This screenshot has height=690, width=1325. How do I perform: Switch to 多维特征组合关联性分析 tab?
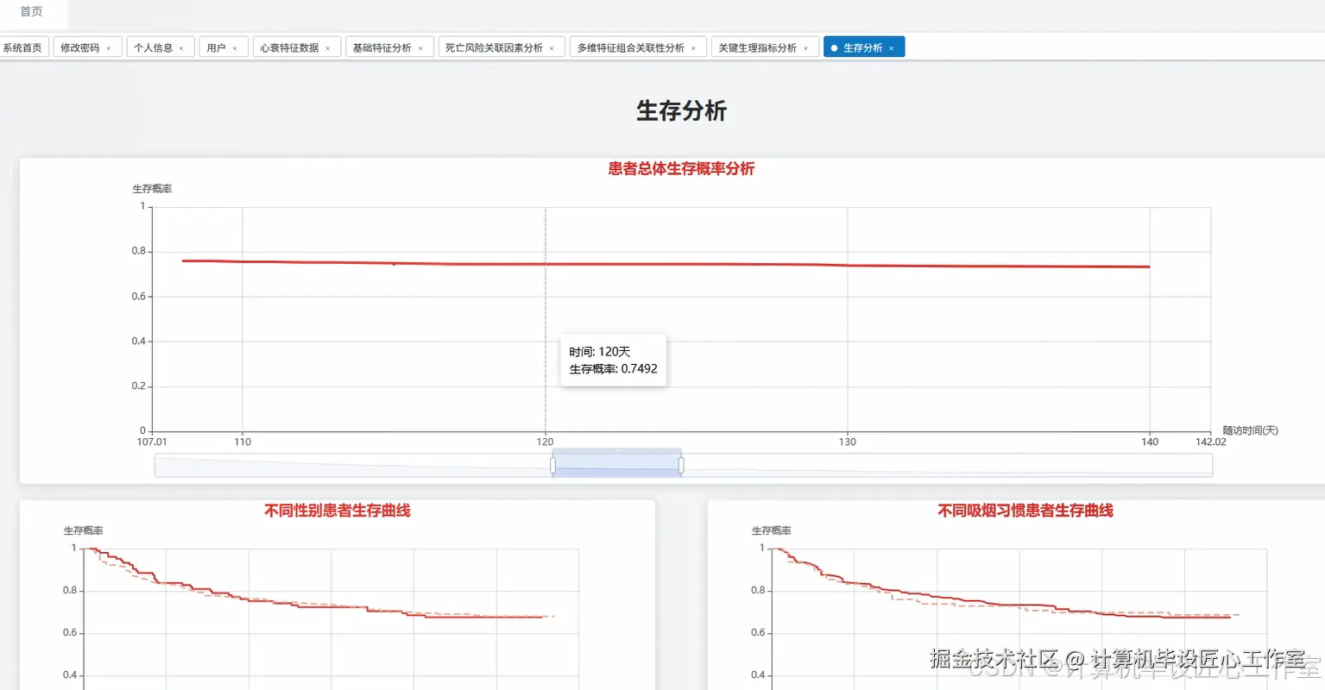(630, 47)
